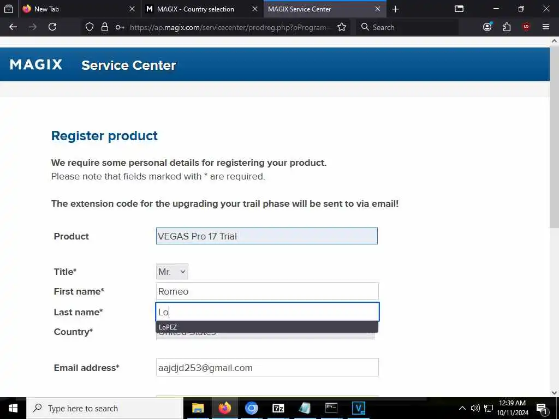Go back with the browser back arrow
The image size is (559, 419).
click(13, 27)
